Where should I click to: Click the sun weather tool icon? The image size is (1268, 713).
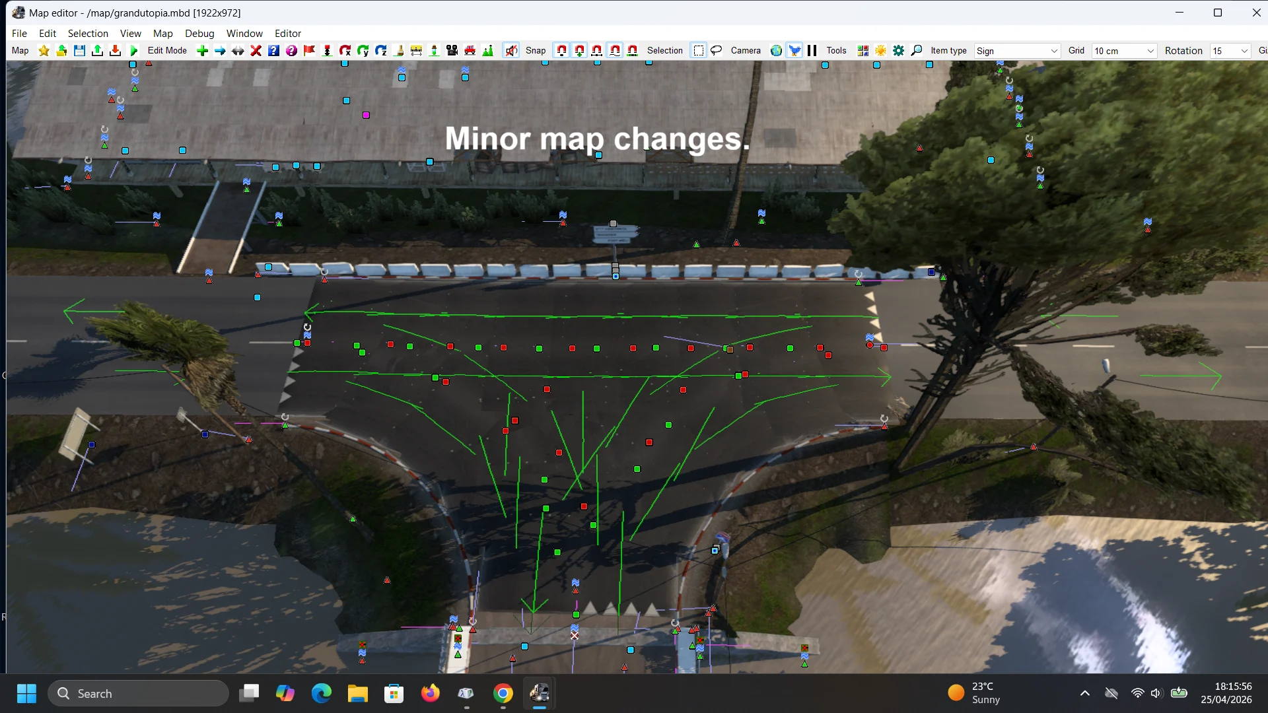[880, 51]
